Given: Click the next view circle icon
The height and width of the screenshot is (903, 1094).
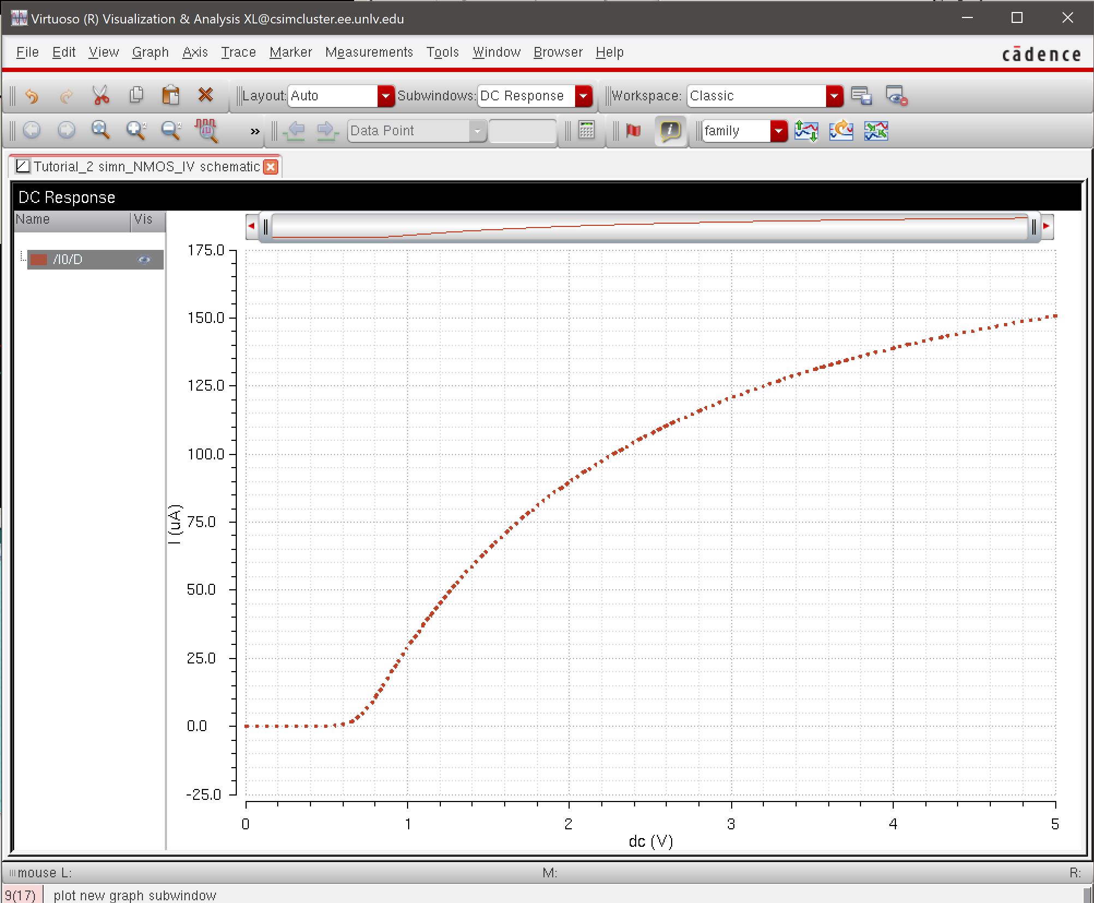Looking at the screenshot, I should coord(67,130).
